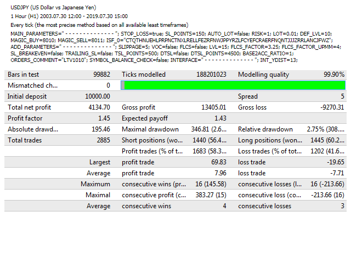Screen dimensions: 351x263
Task: Select the 346.81 (2.6... value
Action: [x=209, y=129]
